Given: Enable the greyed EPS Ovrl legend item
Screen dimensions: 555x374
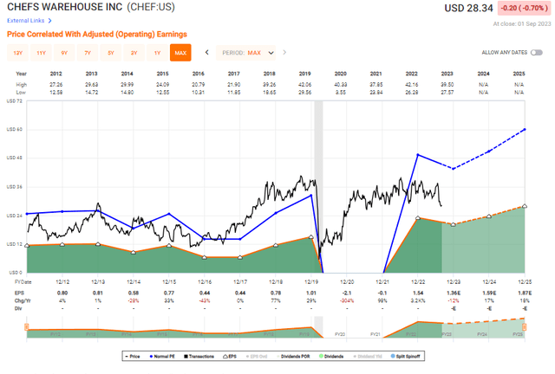Looking at the screenshot, I should coord(257,357).
